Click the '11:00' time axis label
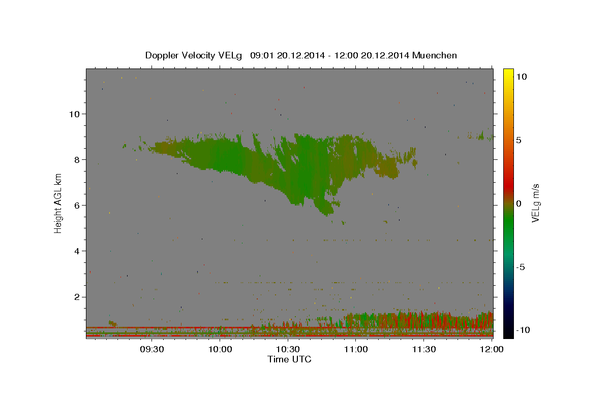Viewport: 610px width, 406px height. [356, 349]
